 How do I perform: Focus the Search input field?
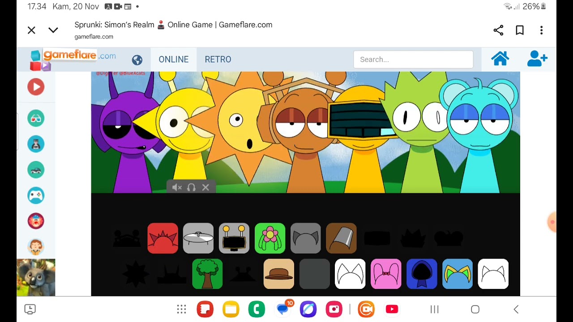point(413,59)
